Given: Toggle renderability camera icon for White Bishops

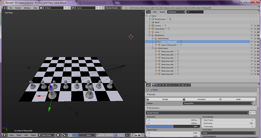Looking at the screenshot, I should (x=258, y=38).
